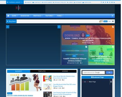122x97 pixels.
Task: Click the Blog News label button
Action: point(11,21)
